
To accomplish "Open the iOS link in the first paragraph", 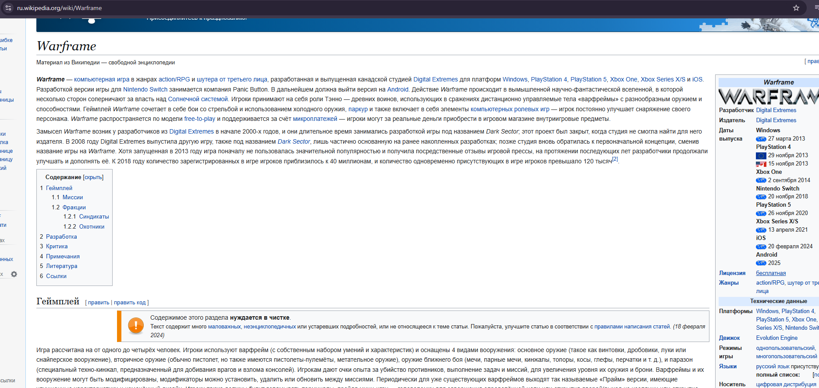I will point(697,80).
